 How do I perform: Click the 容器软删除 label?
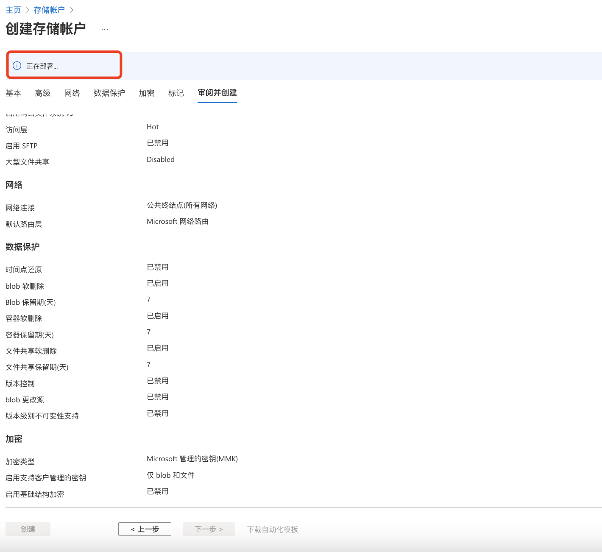[24, 318]
